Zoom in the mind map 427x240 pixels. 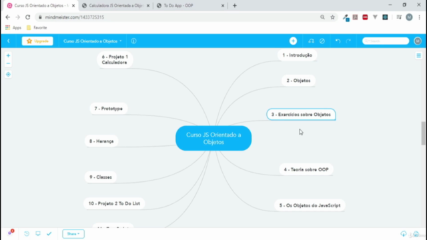pos(8,55)
